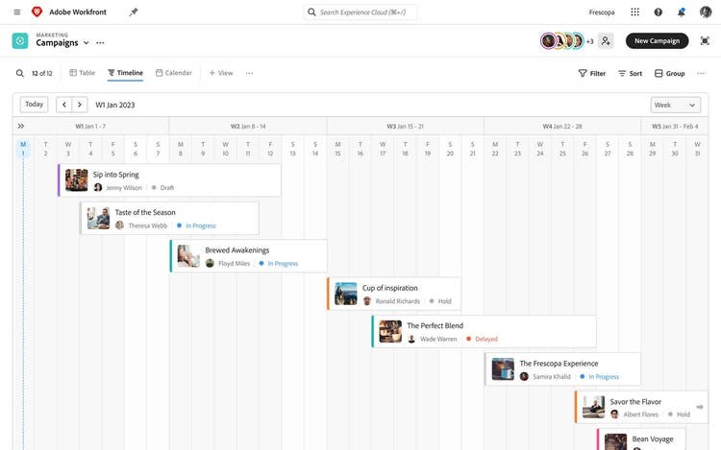The height and width of the screenshot is (450, 721).
Task: Switch to the Table view tab
Action: pos(83,73)
